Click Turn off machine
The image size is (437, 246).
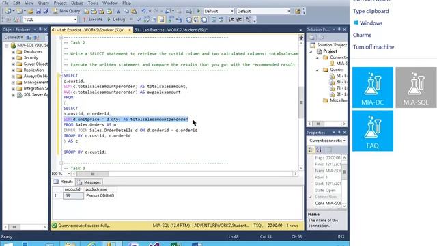tap(373, 47)
